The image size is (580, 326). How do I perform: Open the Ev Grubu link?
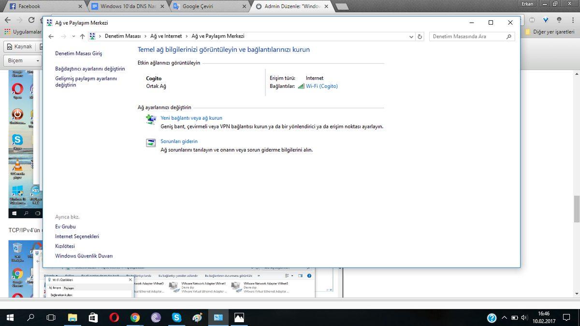65,227
